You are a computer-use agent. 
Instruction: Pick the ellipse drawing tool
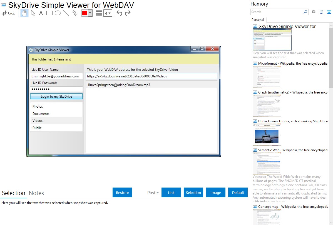[x=58, y=13]
